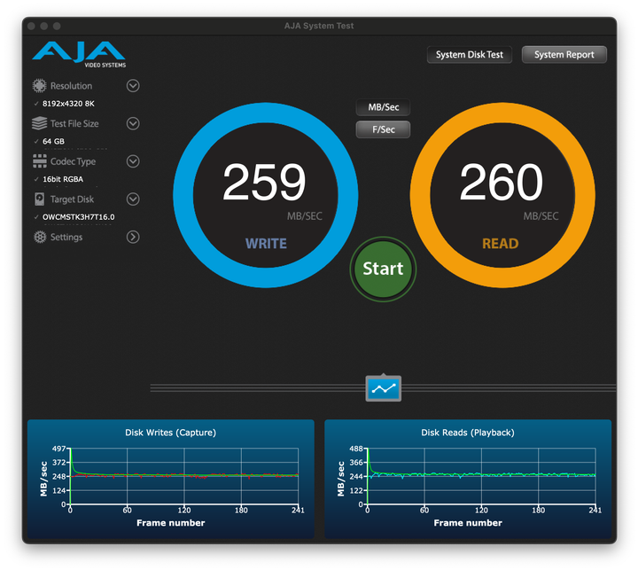Click the Codec Type filmstrip icon
This screenshot has height=570, width=638.
(x=39, y=161)
